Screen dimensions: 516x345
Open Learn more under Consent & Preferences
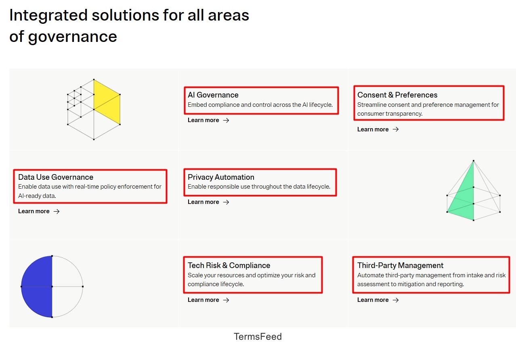[378, 129]
